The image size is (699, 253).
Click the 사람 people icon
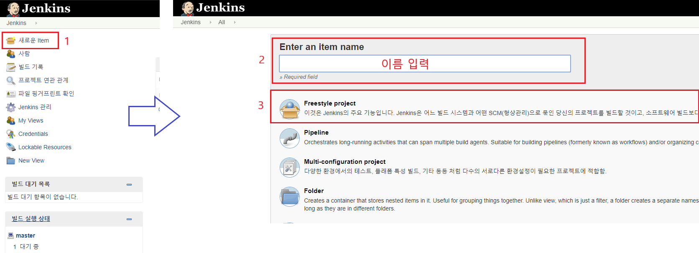(x=11, y=54)
